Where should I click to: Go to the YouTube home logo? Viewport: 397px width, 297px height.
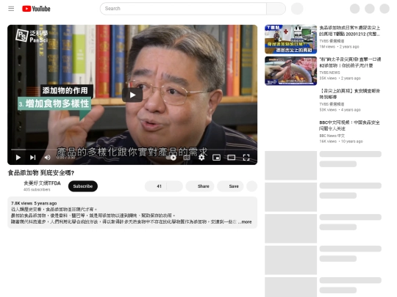[36, 9]
